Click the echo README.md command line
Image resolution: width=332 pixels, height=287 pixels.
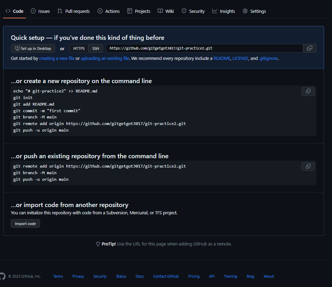[x=55, y=91]
